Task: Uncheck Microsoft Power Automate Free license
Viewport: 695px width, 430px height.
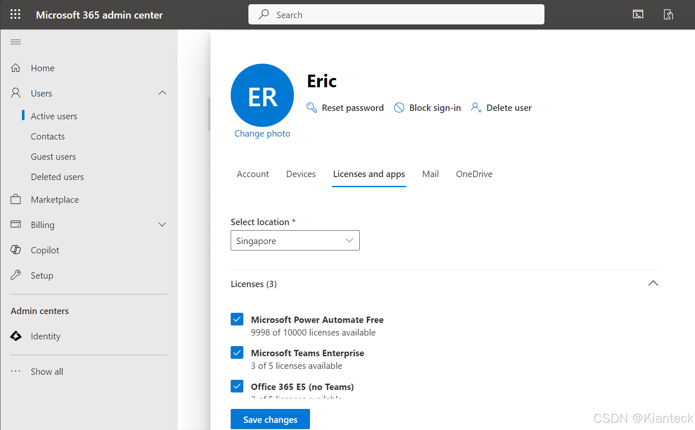Action: tap(237, 319)
